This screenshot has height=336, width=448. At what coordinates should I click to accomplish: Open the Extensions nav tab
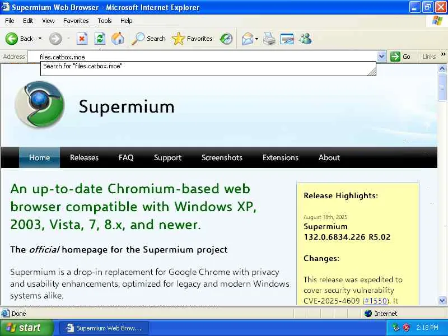[x=281, y=157]
